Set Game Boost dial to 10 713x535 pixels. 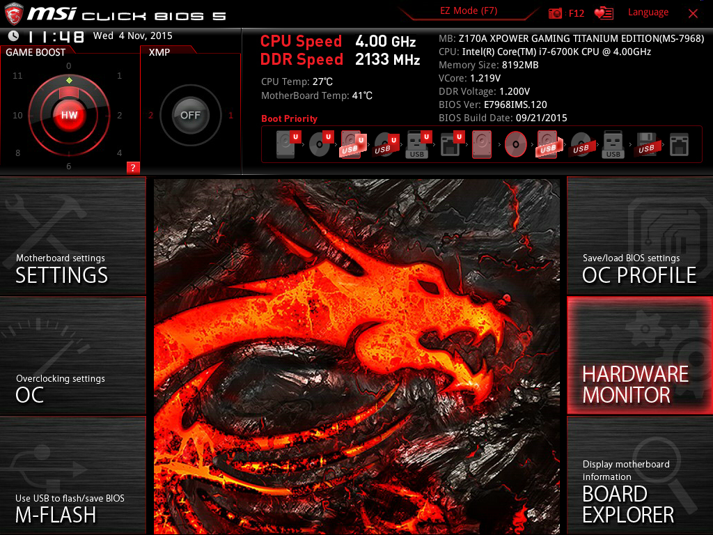[x=17, y=115]
